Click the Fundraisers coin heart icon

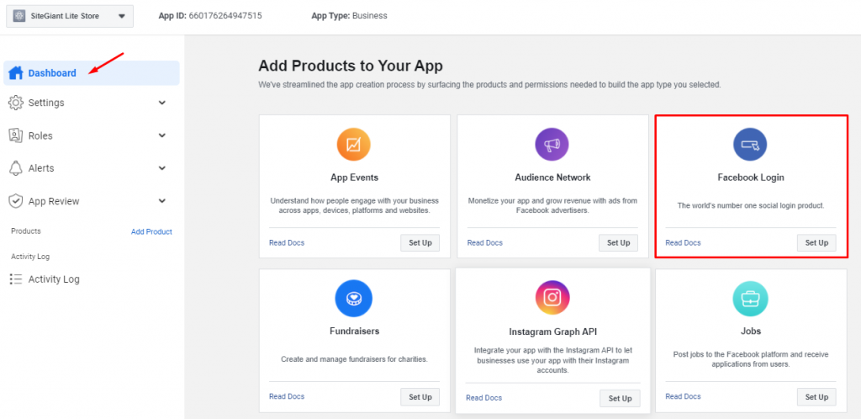tap(354, 299)
